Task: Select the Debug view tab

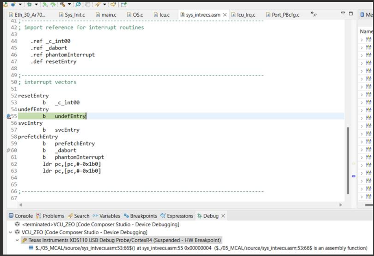Action: pos(208,216)
